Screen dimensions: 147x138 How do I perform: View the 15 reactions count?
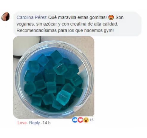click(92, 120)
